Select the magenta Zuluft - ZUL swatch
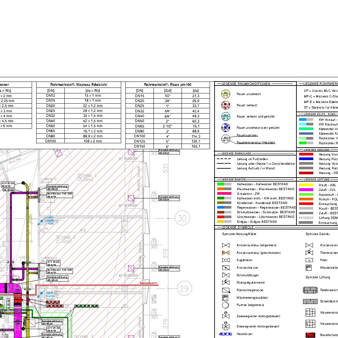 click(306, 190)
